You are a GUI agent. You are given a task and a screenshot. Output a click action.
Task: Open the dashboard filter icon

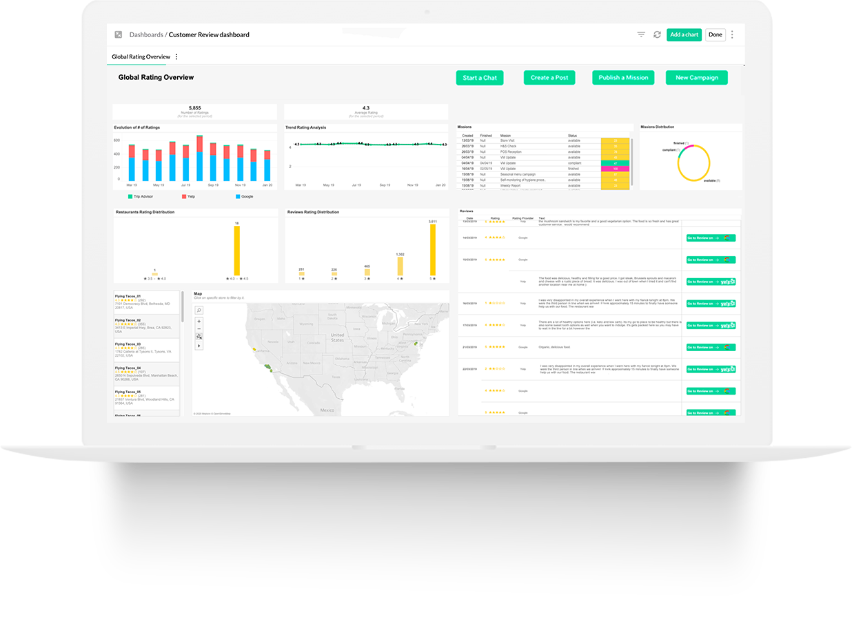640,34
